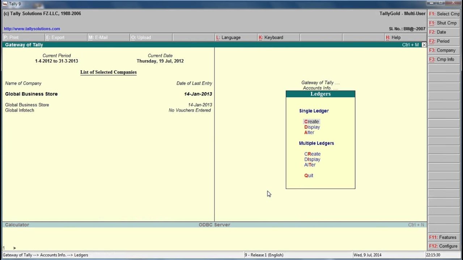This screenshot has height=260, width=463.
Task: Open F12: Configure
Action: tap(445, 246)
